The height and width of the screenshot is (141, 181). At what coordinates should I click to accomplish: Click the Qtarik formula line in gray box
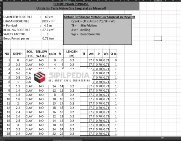point(93,21)
